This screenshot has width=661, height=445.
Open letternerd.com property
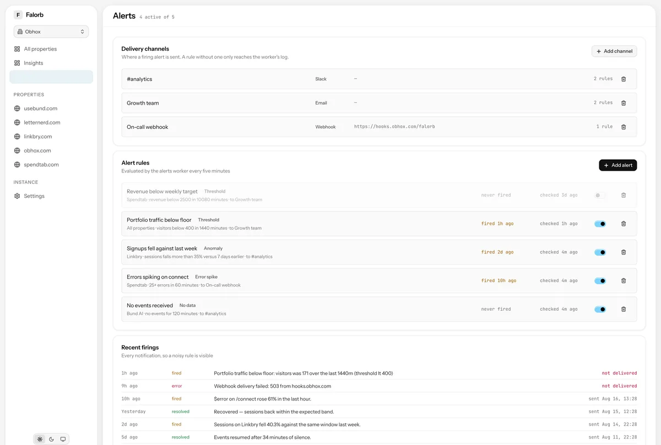coord(51,122)
